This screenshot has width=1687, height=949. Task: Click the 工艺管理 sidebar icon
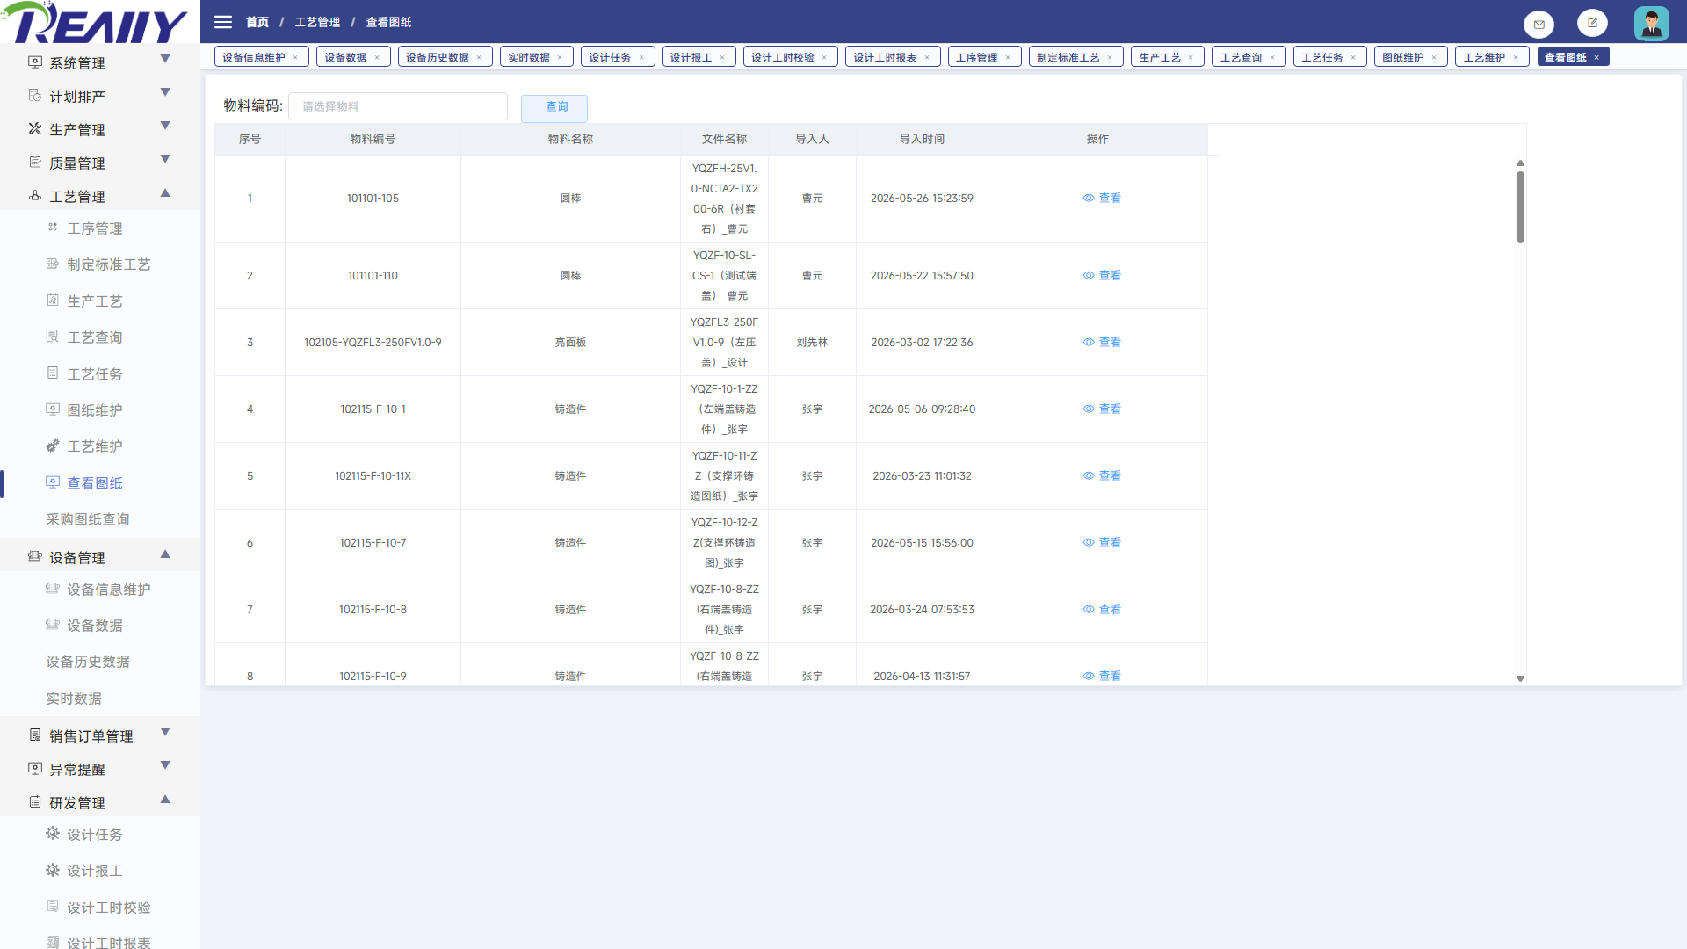point(35,196)
